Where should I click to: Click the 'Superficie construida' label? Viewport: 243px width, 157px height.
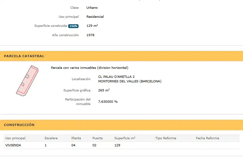(50, 26)
